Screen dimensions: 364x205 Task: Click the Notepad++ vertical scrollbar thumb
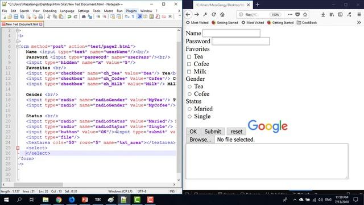[179, 108]
